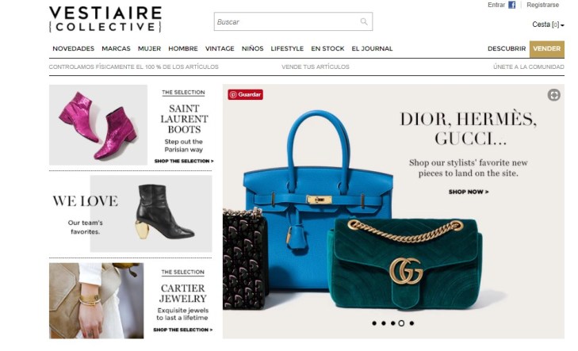The height and width of the screenshot is (351, 578).
Task: Open the Cartier jewelry bracelet image
Action: [97, 300]
